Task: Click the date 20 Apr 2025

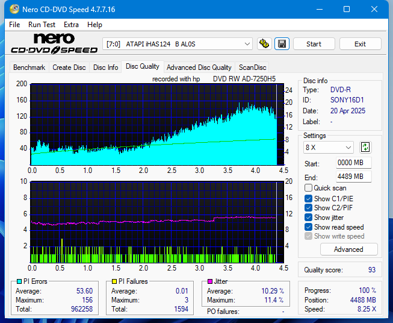Action: tap(348, 111)
